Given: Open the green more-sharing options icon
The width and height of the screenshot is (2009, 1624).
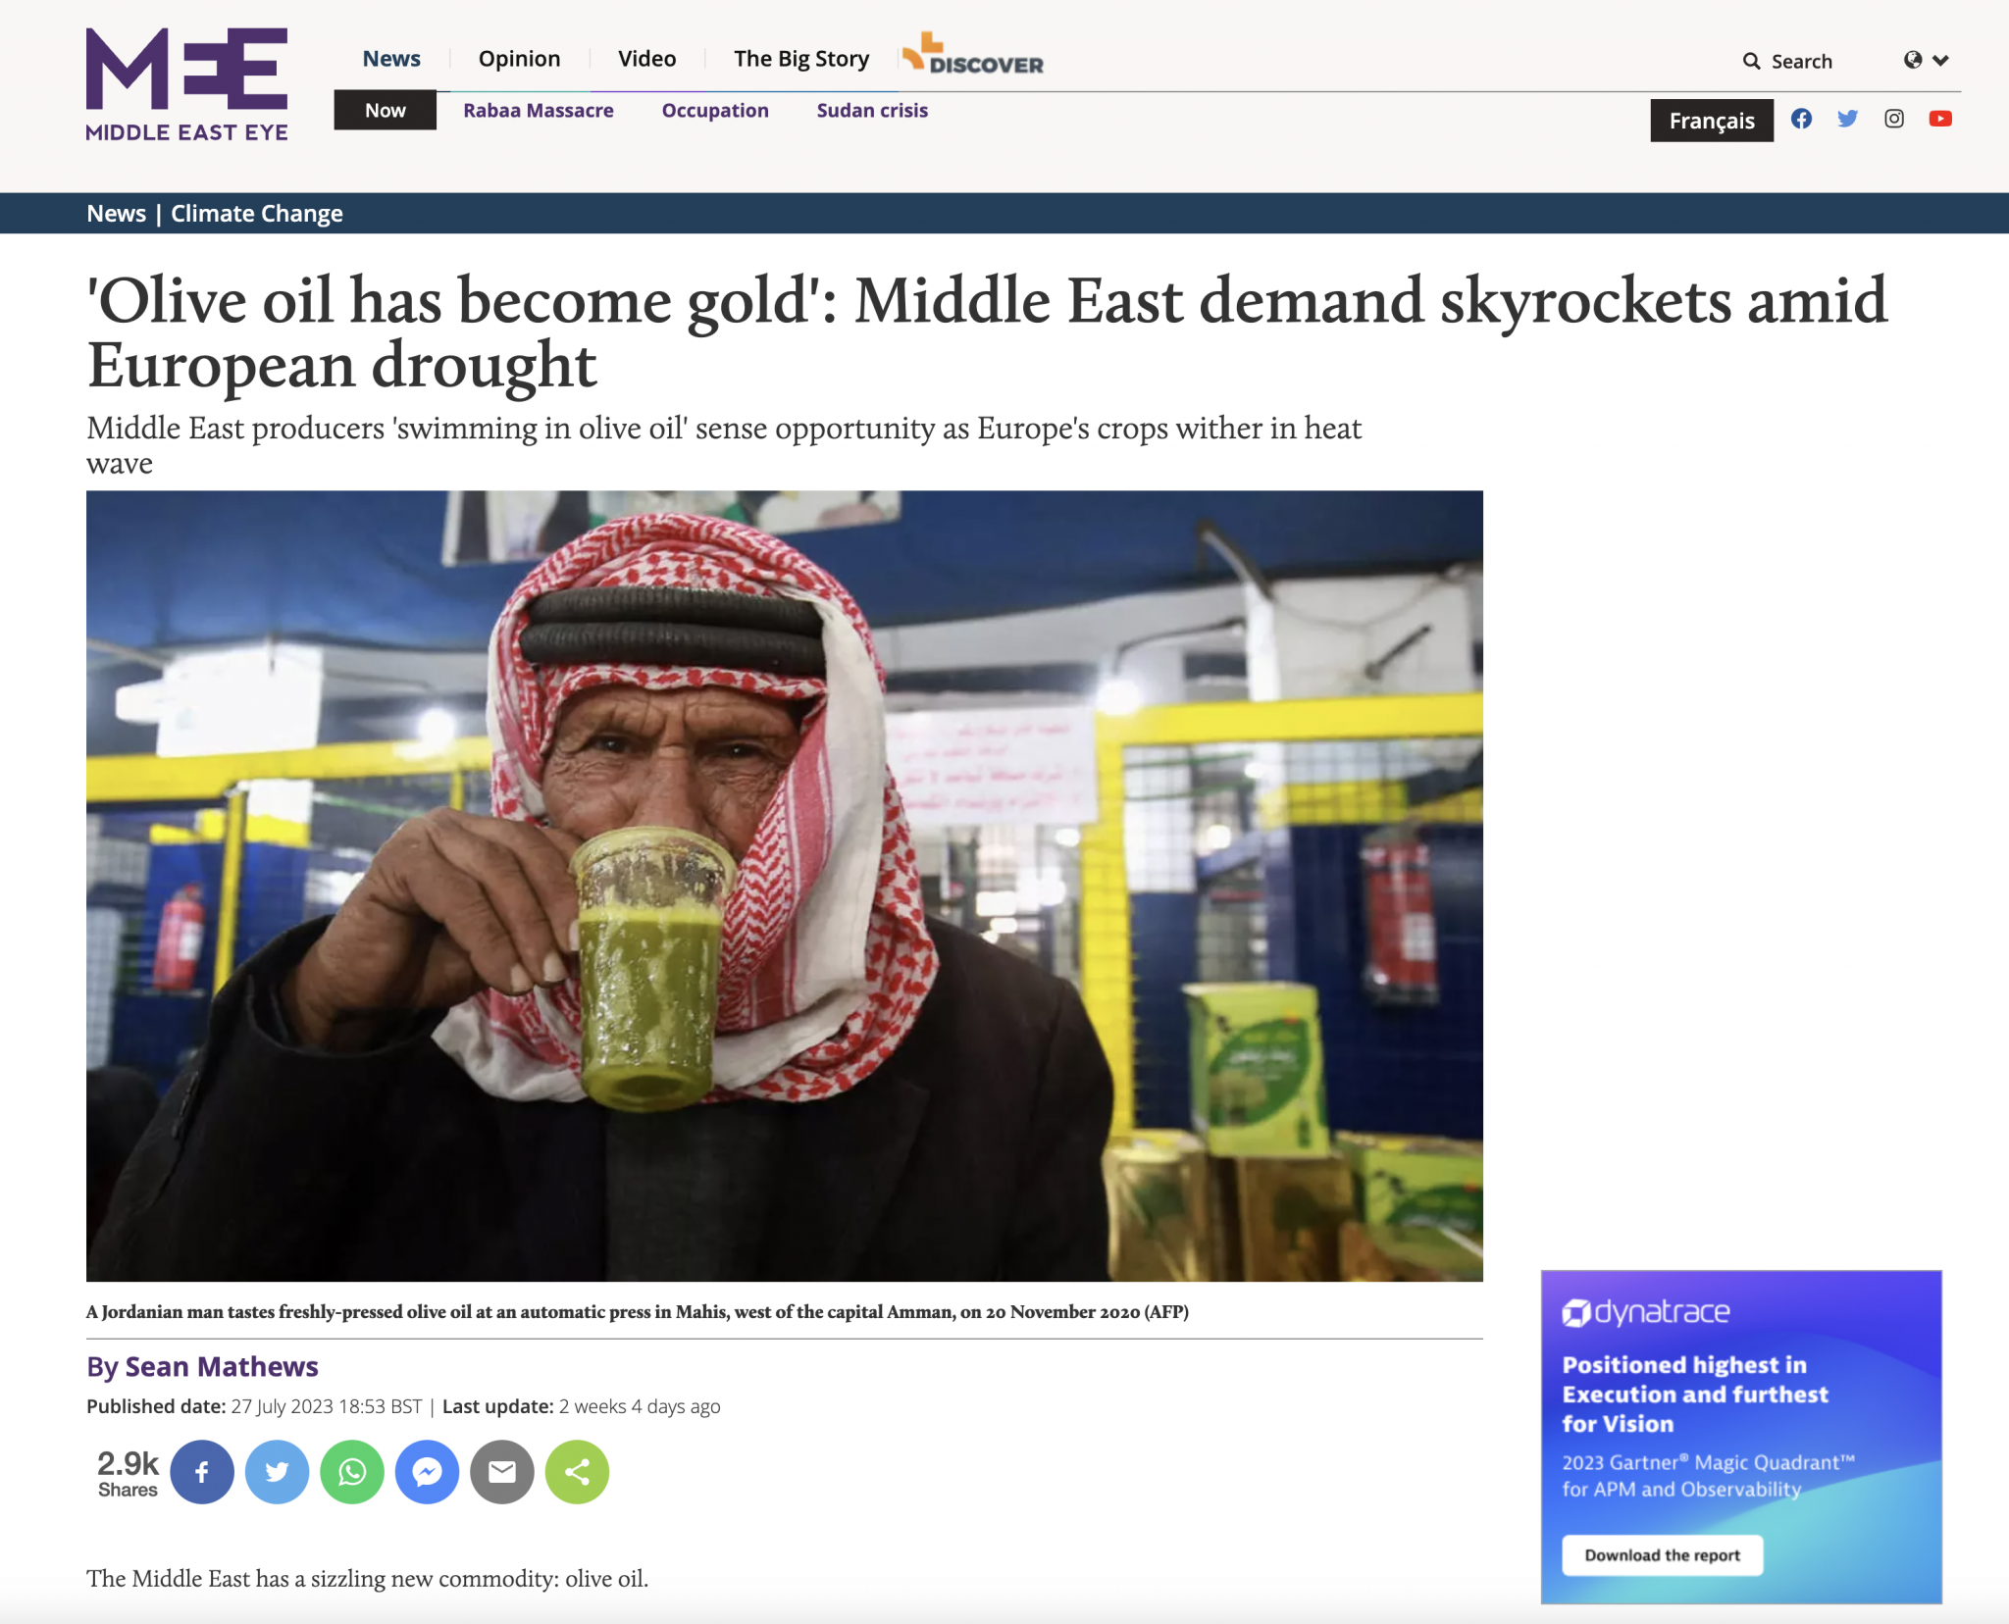Looking at the screenshot, I should [577, 1471].
